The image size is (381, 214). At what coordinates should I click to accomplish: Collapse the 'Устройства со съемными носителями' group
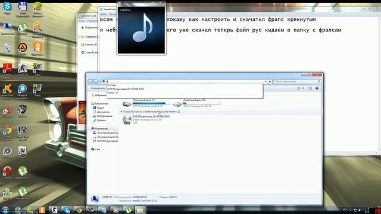click(x=121, y=112)
